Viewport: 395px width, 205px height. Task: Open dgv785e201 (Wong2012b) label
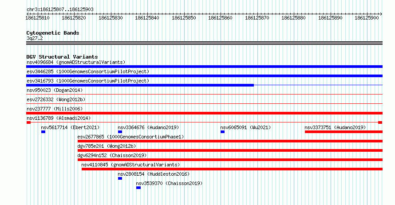107,146
